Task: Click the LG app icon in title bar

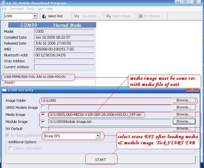Action: (3, 3)
